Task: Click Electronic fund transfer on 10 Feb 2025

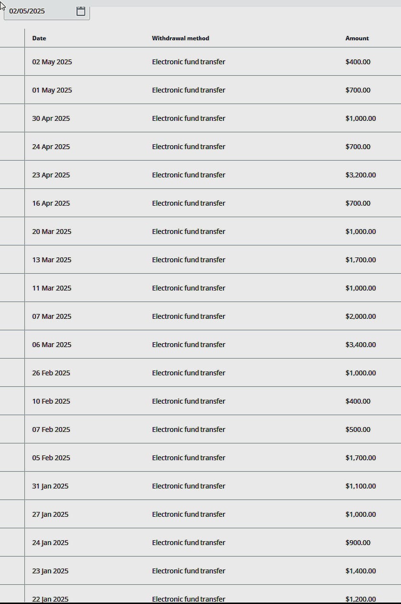Action: [x=189, y=401]
